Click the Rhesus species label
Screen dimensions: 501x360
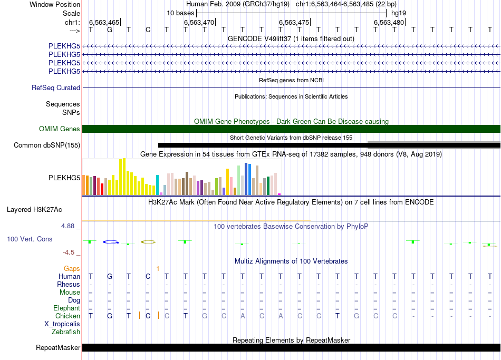point(69,284)
